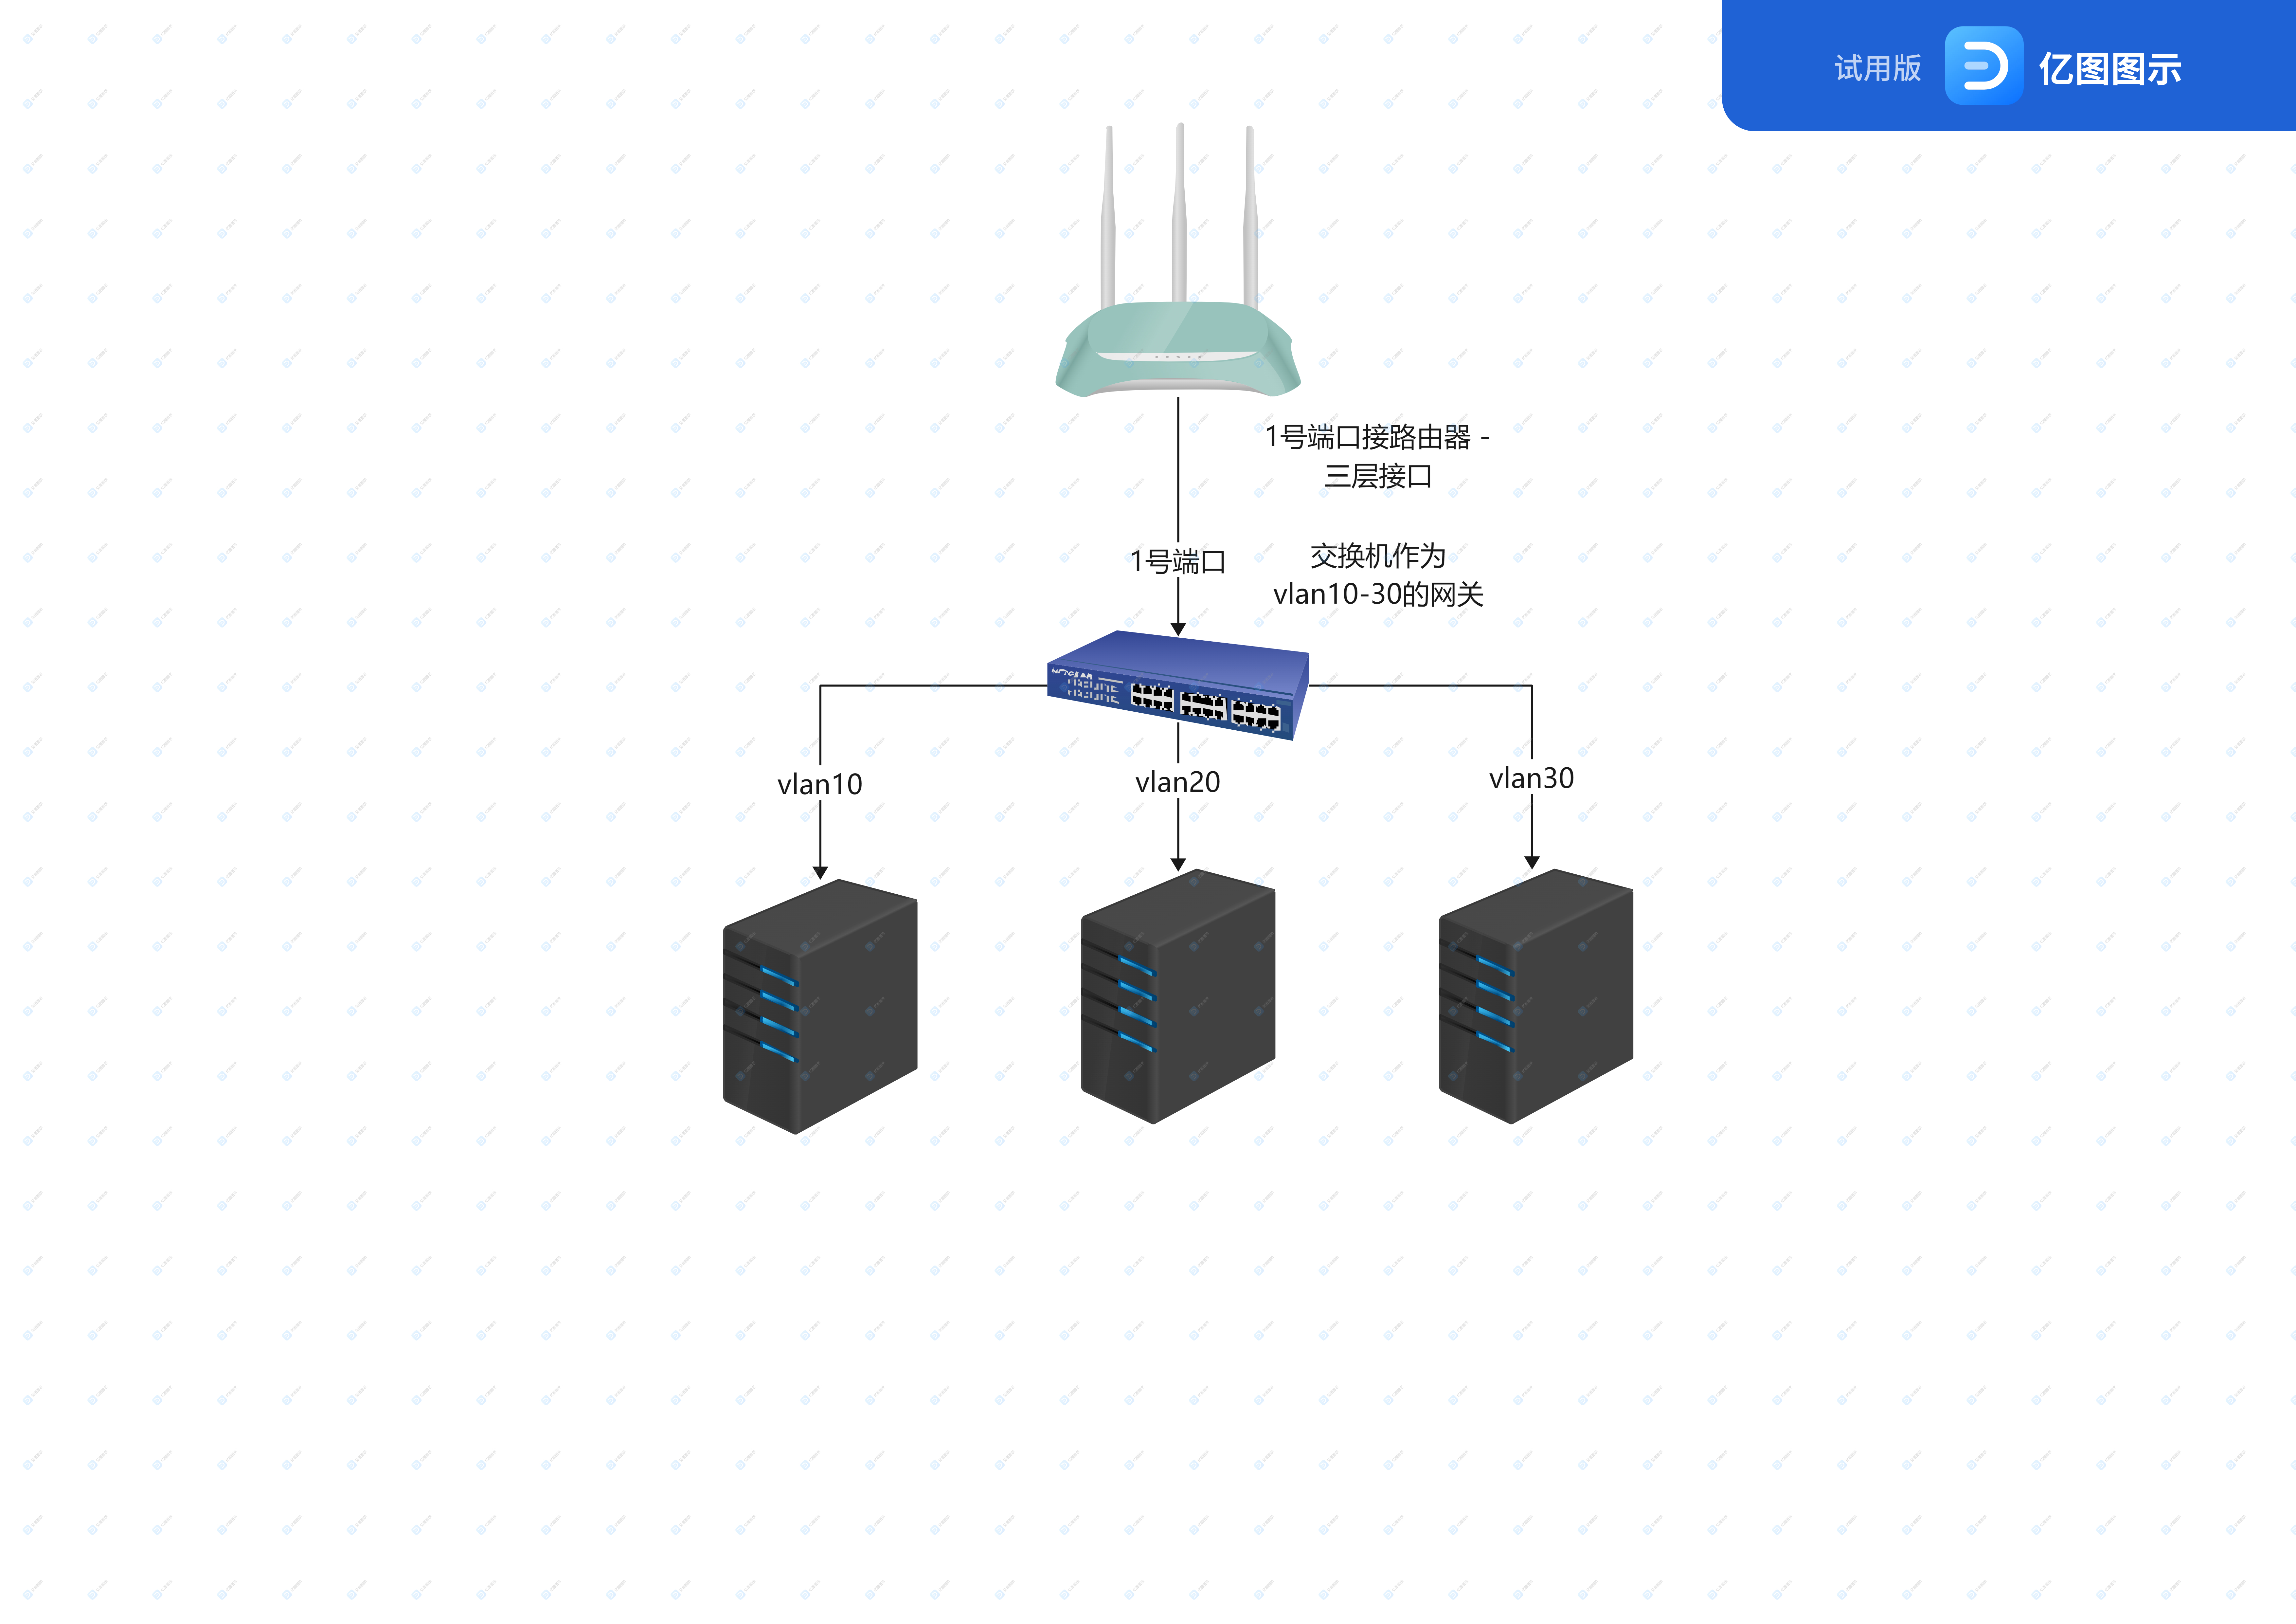Image resolution: width=2296 pixels, height=1624 pixels.
Task: Select the vlan20 connector label
Action: click(x=1178, y=782)
